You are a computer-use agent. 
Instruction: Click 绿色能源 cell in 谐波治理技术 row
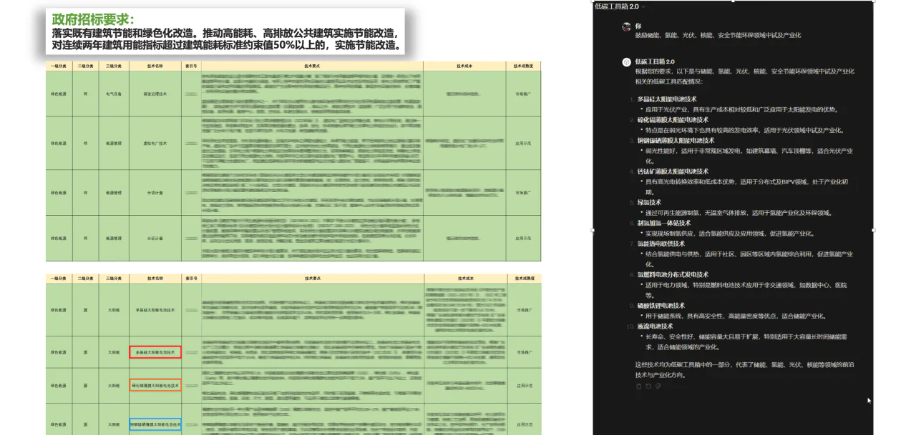coord(59,94)
